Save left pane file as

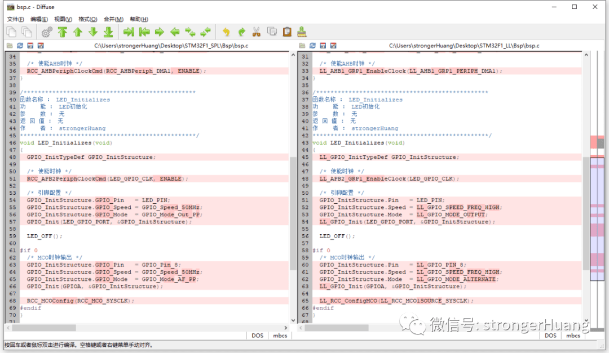[x=41, y=46]
